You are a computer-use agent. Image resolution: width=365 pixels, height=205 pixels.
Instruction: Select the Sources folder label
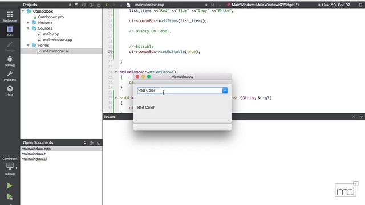(45, 28)
